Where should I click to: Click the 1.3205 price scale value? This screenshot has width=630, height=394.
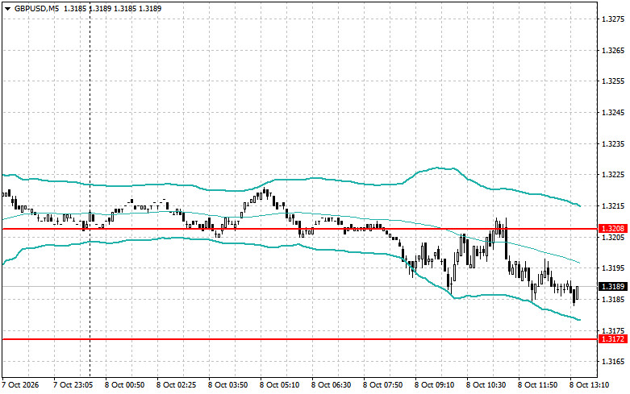(x=613, y=237)
